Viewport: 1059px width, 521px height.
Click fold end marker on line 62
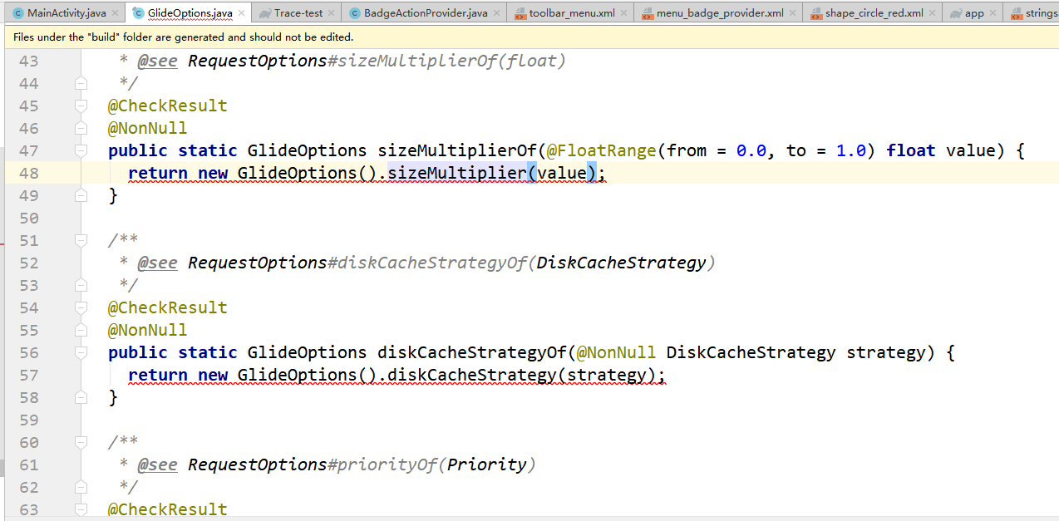[x=81, y=487]
